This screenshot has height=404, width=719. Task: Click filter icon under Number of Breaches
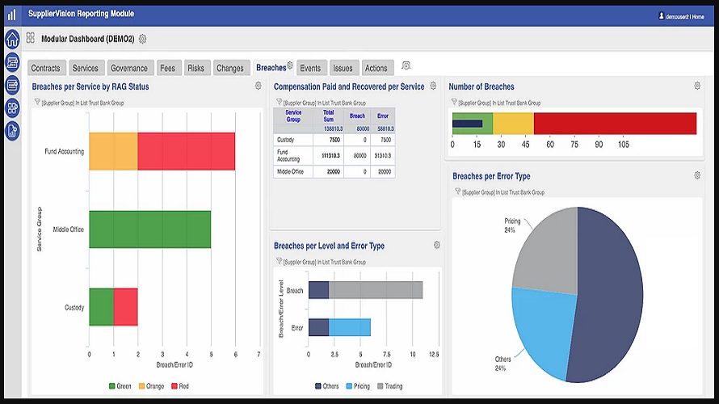click(454, 102)
